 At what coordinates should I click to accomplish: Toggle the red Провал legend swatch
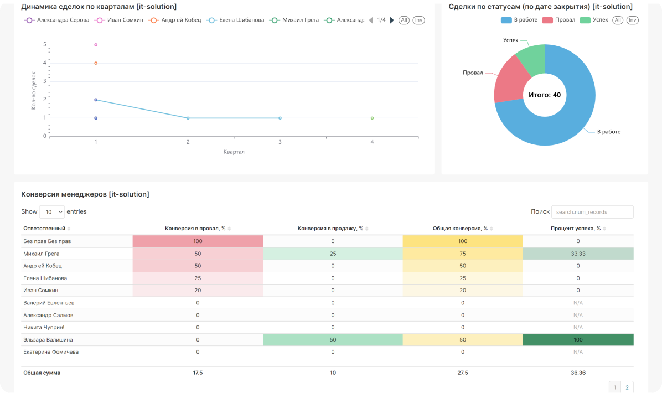pos(547,20)
